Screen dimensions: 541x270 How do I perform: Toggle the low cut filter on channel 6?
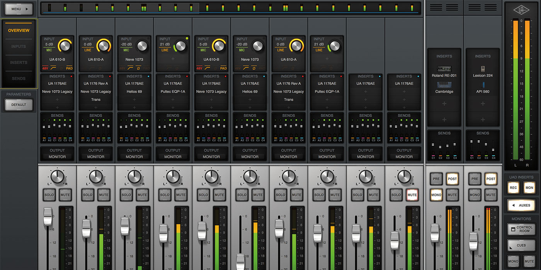pos(246,68)
